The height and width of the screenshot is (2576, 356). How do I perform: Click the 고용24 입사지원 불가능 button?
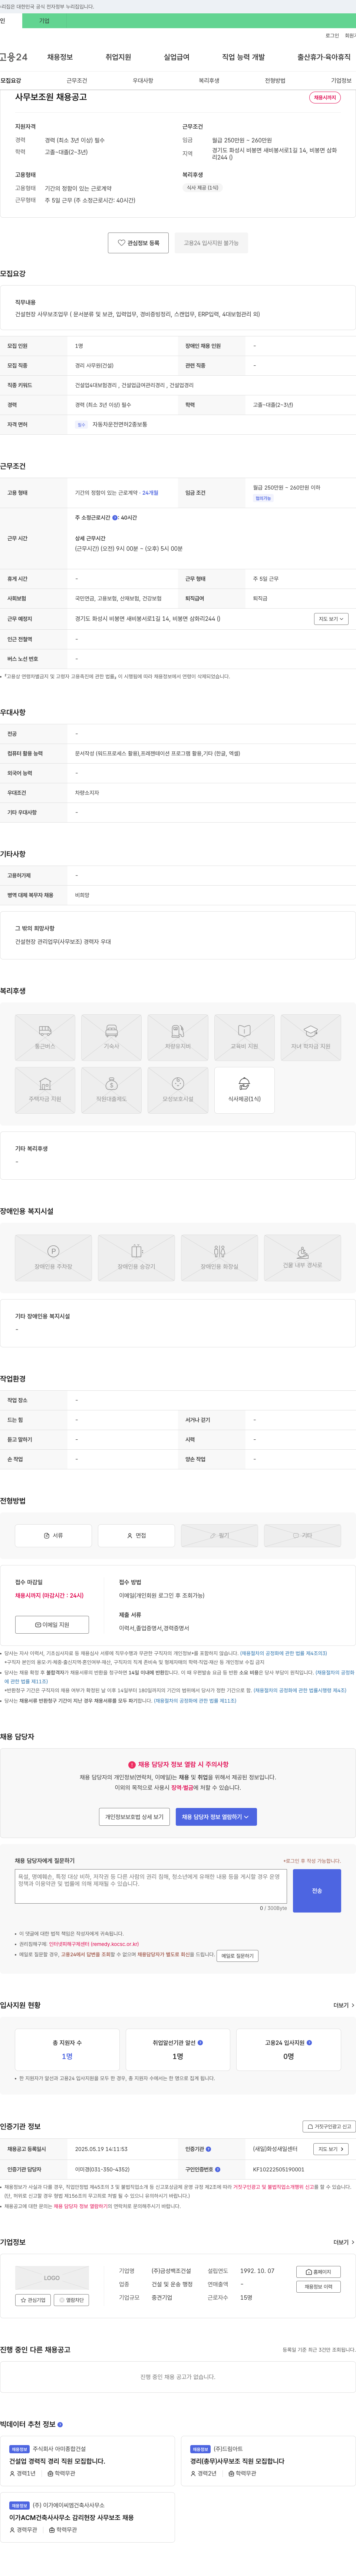pos(211,243)
